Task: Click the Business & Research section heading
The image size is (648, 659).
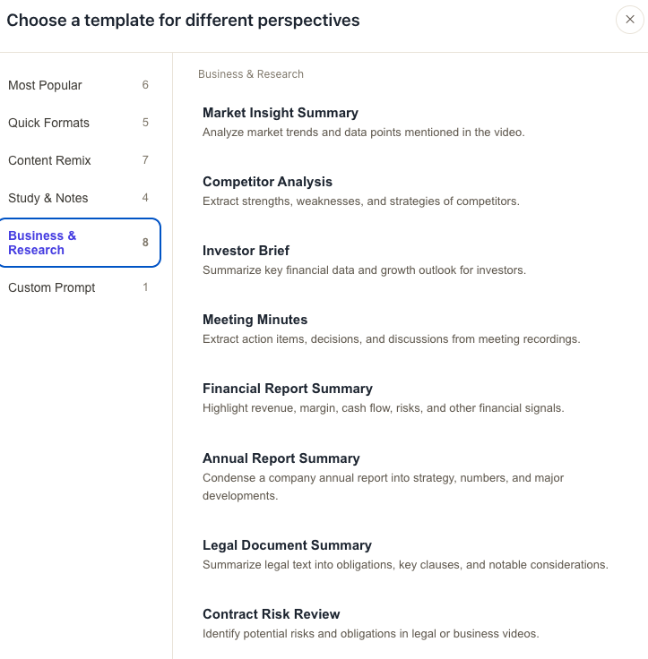Action: (251, 74)
